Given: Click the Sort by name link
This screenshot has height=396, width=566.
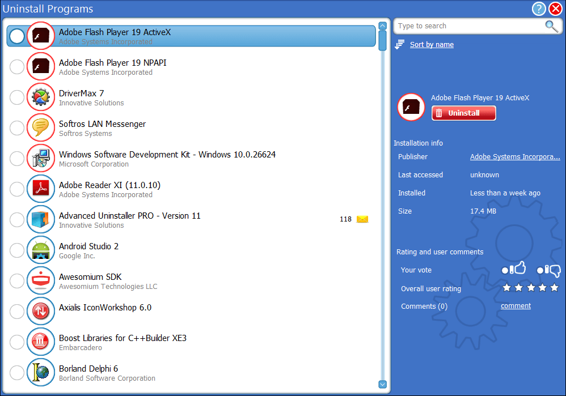Looking at the screenshot, I should coord(432,44).
